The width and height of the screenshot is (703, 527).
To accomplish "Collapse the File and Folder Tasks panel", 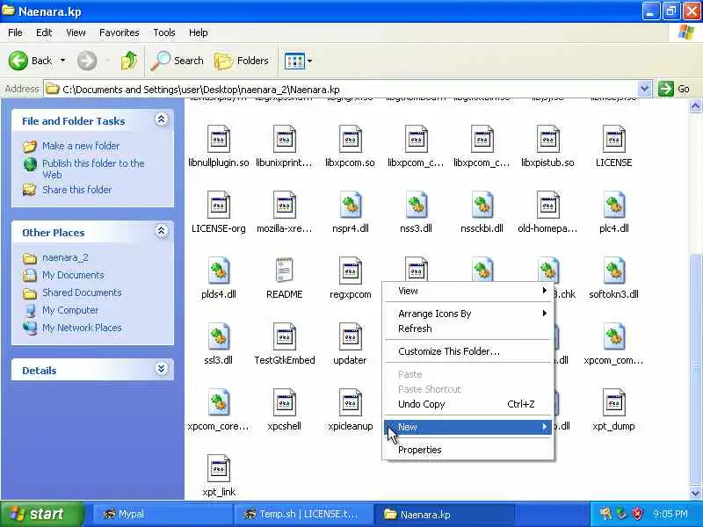I will pyautogui.click(x=162, y=119).
